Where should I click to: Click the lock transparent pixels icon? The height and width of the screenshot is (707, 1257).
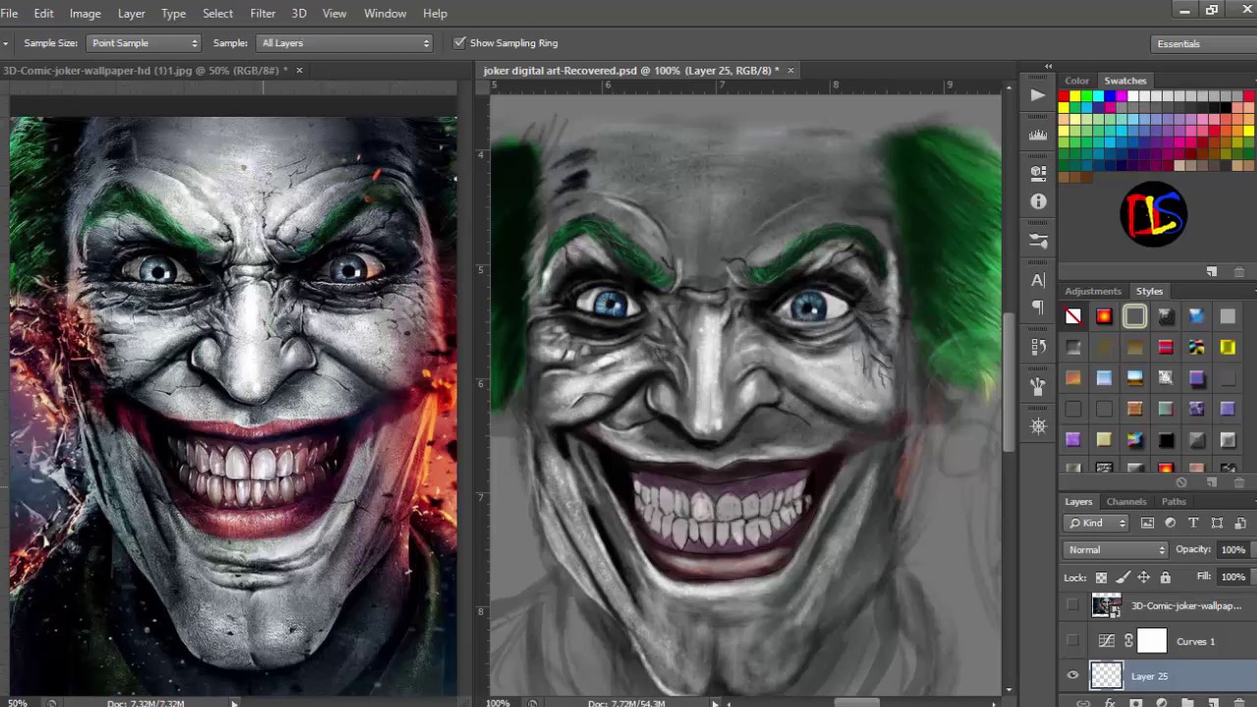click(1102, 577)
